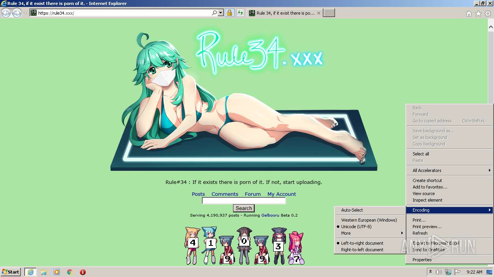494x277 pixels.
Task: Click the search text field
Action: point(244,201)
